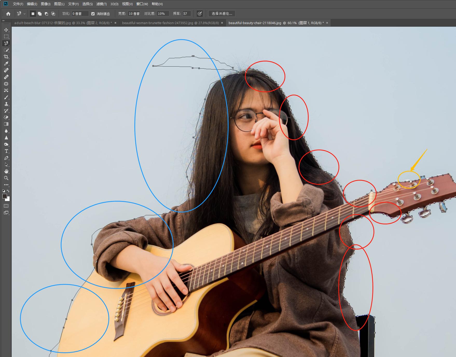This screenshot has width=456, height=357.
Task: Select the Rectangular Marquee tool
Action: click(6, 37)
